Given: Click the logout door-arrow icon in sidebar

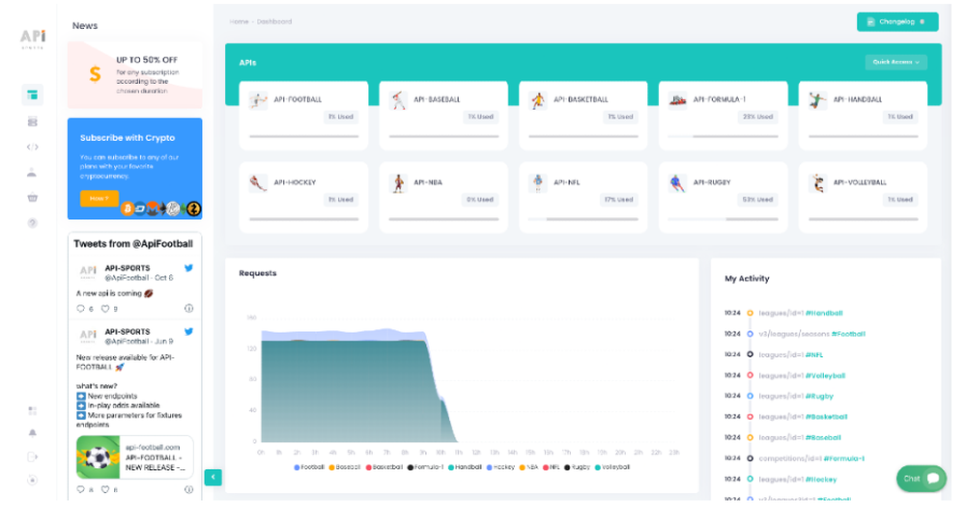Looking at the screenshot, I should (x=33, y=456).
